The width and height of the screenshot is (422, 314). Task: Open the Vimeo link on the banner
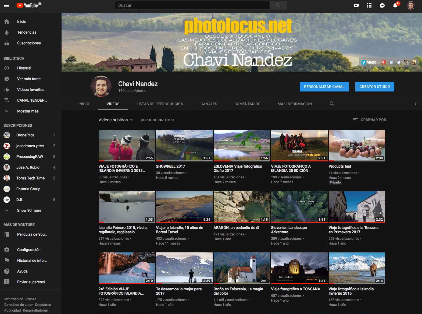tap(369, 62)
